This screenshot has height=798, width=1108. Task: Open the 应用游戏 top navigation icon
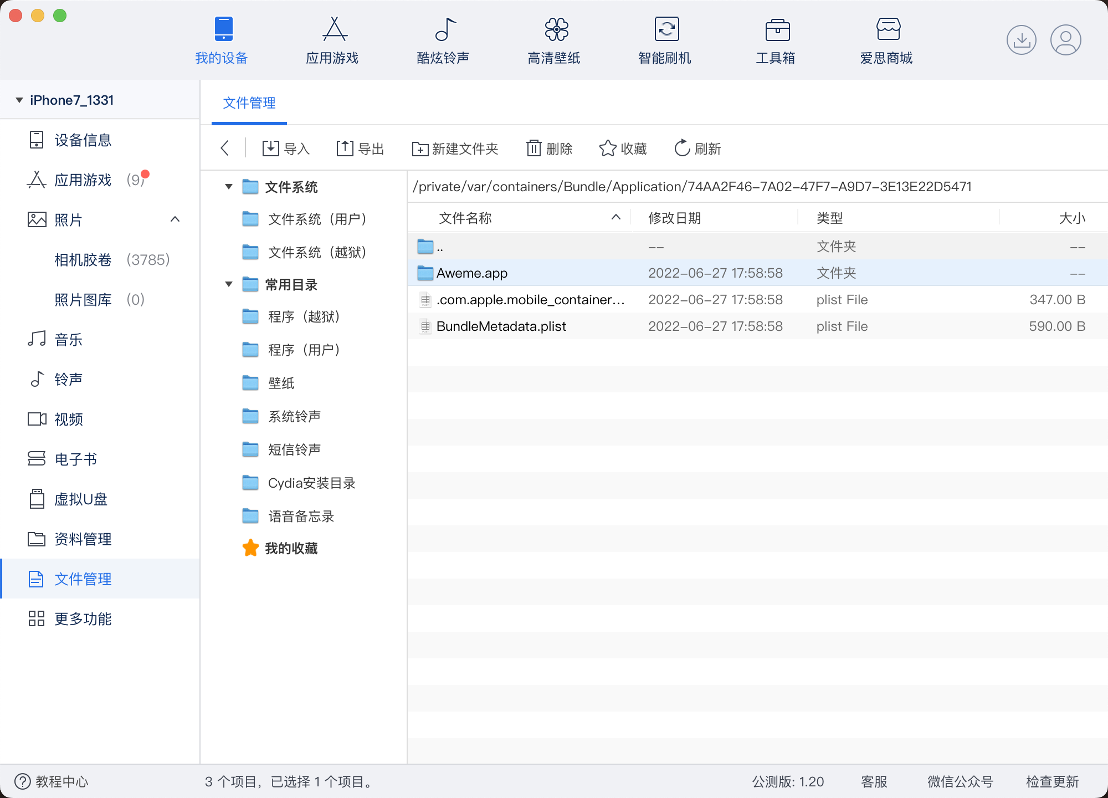click(x=332, y=41)
